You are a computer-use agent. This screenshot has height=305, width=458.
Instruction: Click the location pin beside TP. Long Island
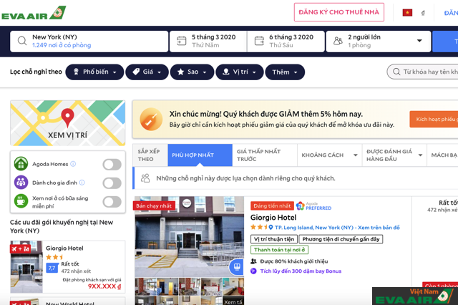(271, 227)
